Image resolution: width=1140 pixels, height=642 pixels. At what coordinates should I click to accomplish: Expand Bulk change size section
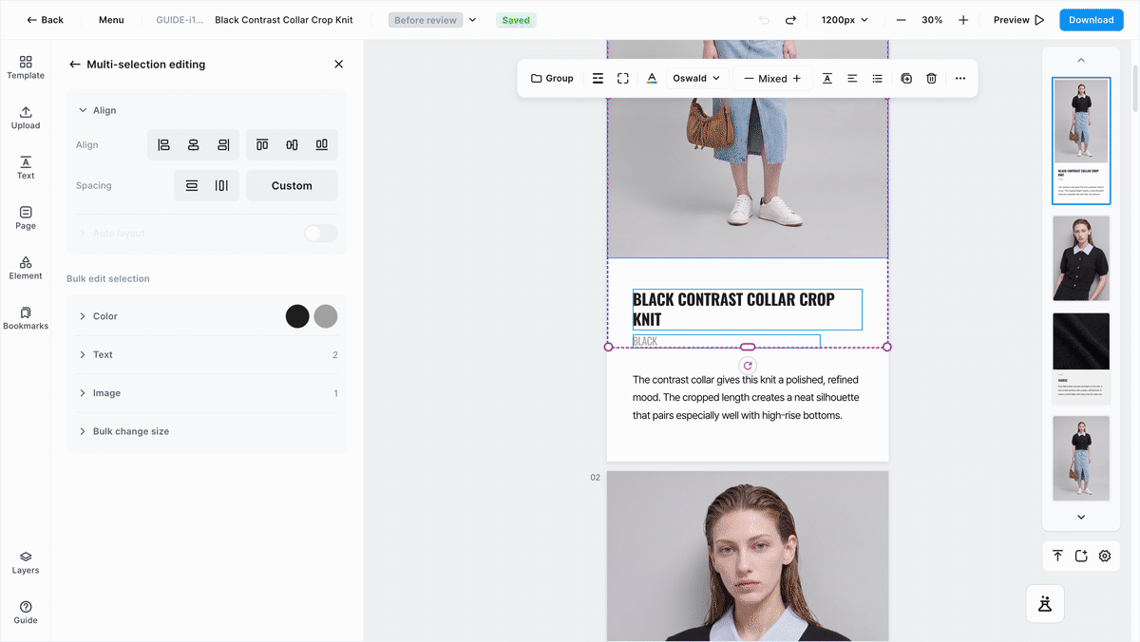pos(207,431)
